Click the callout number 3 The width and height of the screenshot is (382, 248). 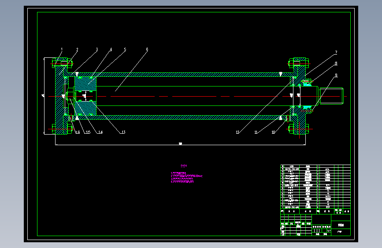click(x=97, y=49)
